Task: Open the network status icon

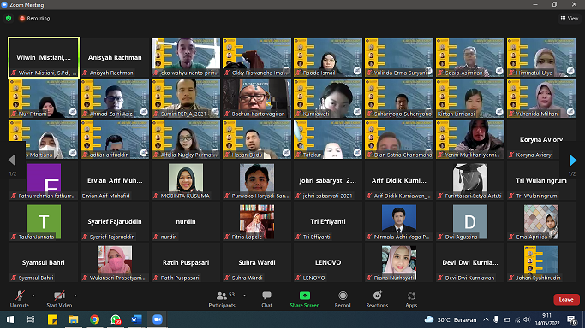Action: coord(517,319)
